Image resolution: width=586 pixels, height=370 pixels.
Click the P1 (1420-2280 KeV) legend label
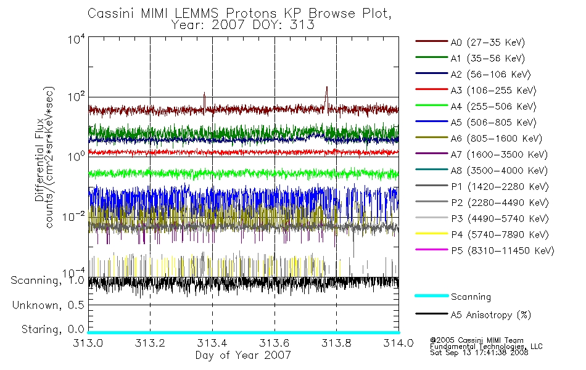[x=500, y=187]
